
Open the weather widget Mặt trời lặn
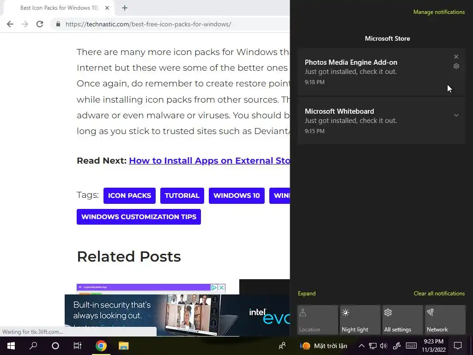323,346
